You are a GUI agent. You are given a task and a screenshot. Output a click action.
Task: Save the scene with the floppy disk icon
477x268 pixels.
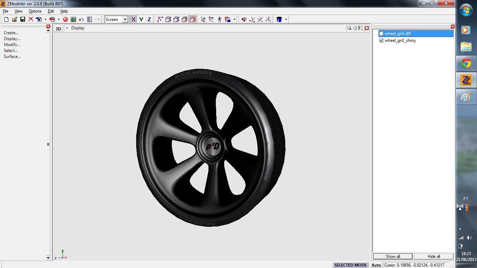(23, 20)
